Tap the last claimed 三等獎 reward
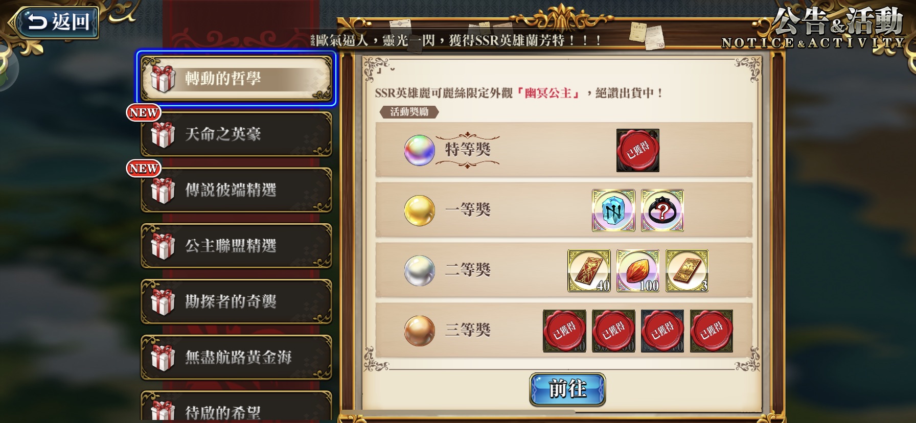 coord(712,331)
